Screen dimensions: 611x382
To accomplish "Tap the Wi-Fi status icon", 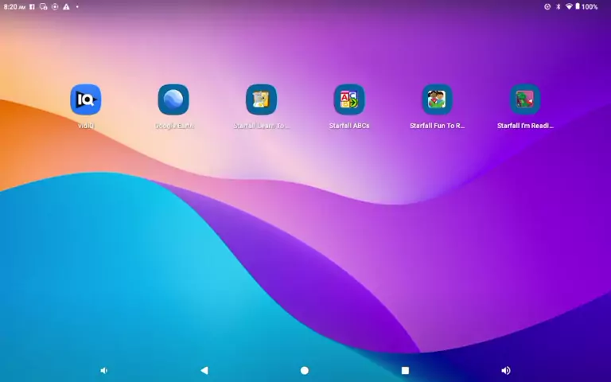I will pyautogui.click(x=569, y=6).
